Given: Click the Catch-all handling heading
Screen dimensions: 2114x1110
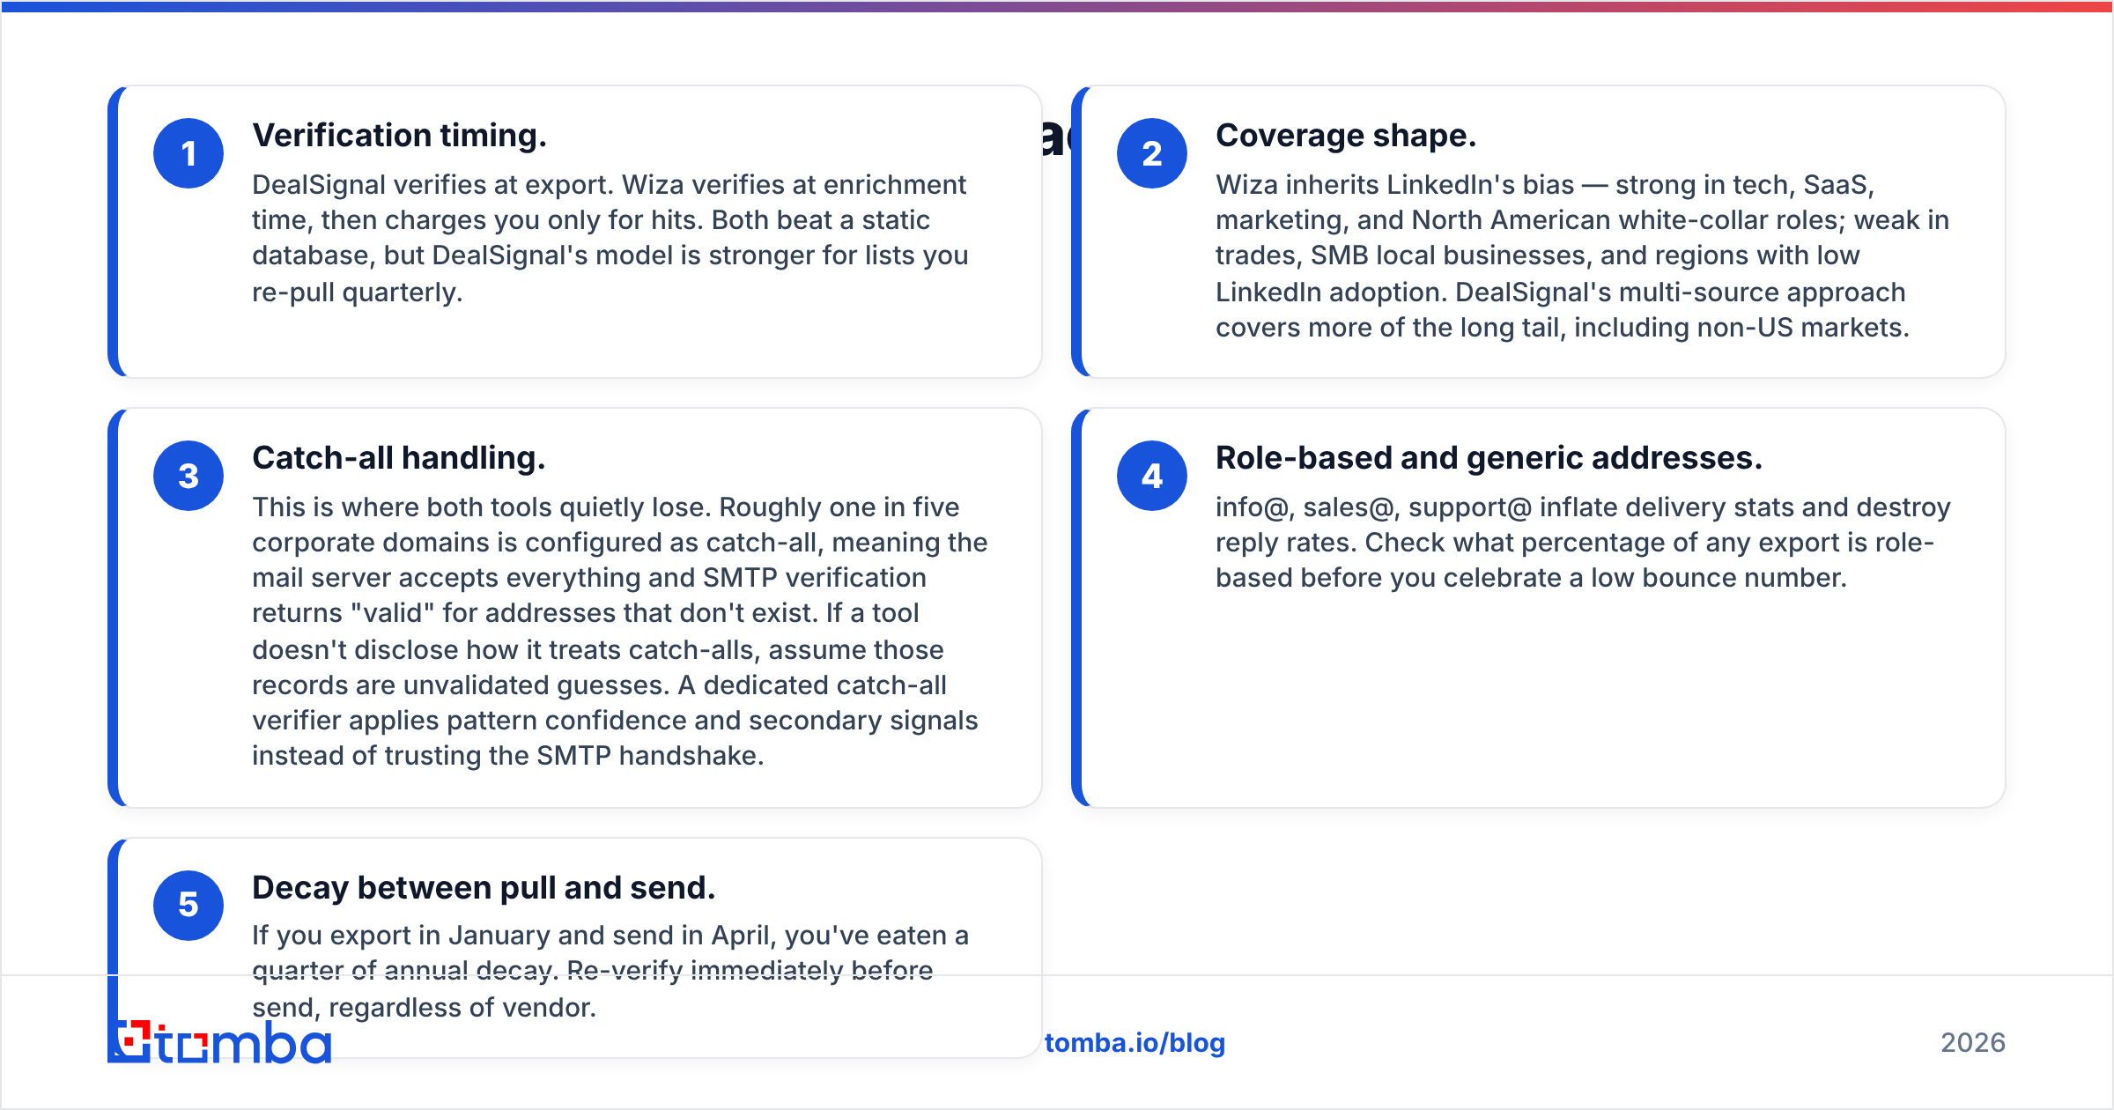Looking at the screenshot, I should point(399,458).
